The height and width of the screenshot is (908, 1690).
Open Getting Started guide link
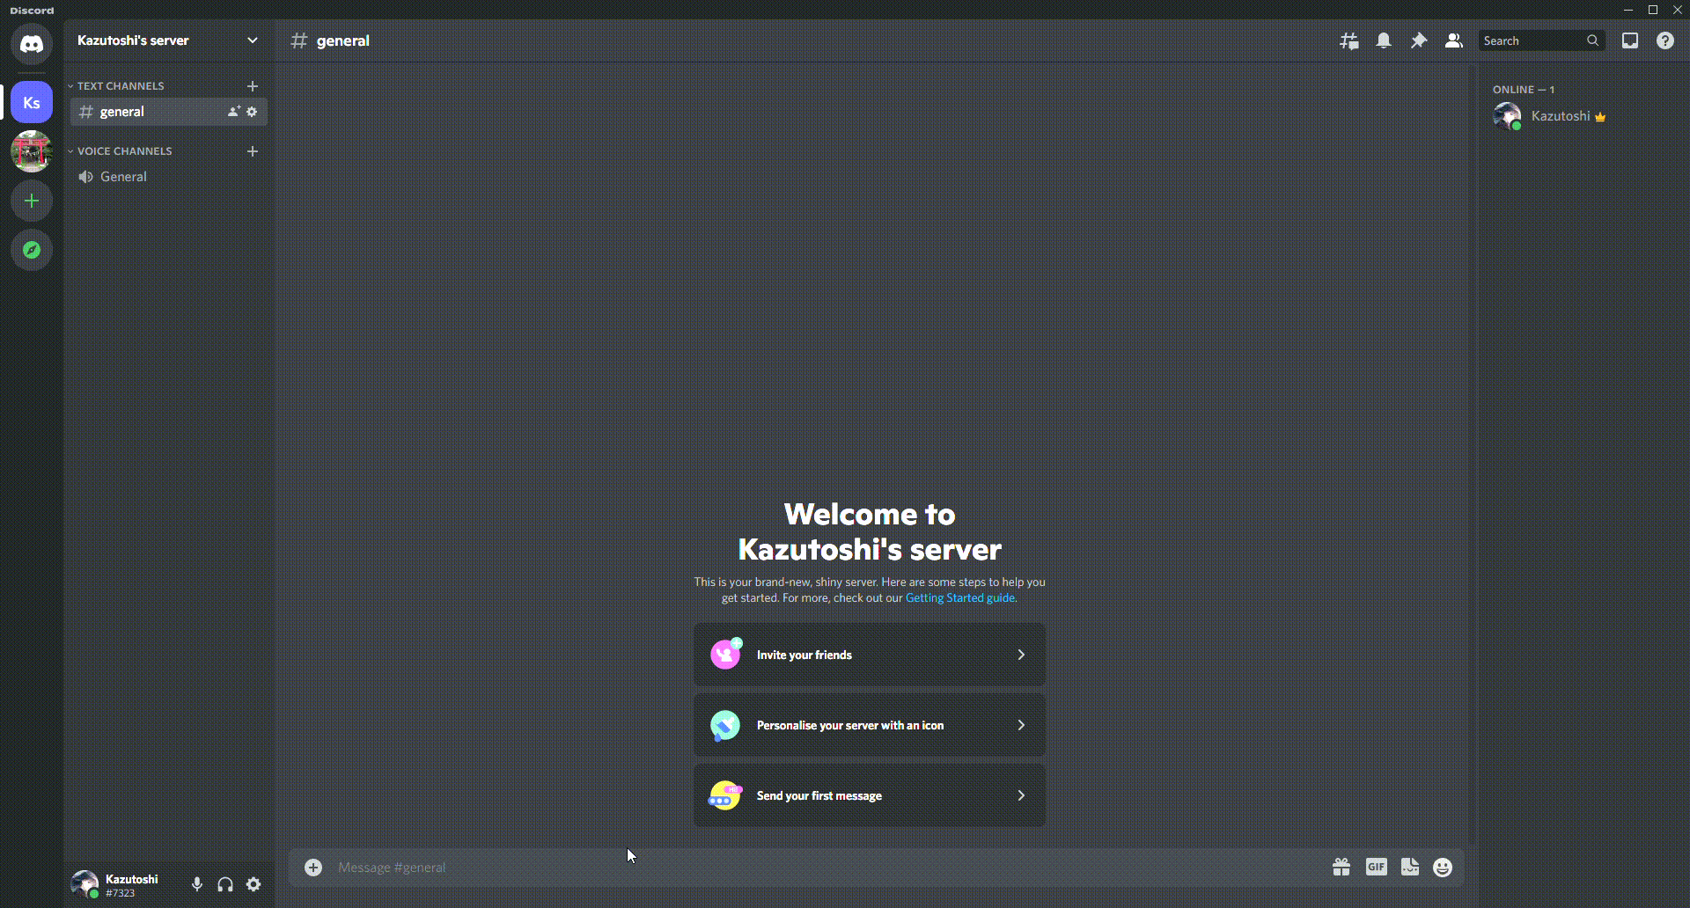point(960,598)
